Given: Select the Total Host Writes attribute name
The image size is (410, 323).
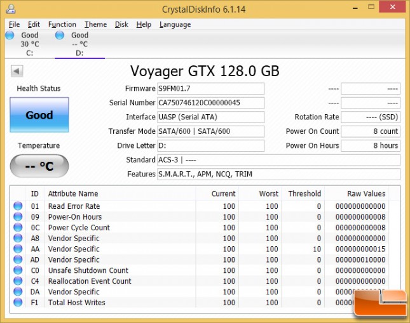Looking at the screenshot, I should (x=77, y=302).
